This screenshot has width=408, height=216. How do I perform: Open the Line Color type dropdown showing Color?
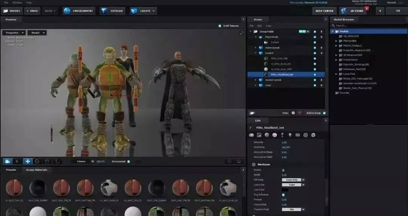293,185
